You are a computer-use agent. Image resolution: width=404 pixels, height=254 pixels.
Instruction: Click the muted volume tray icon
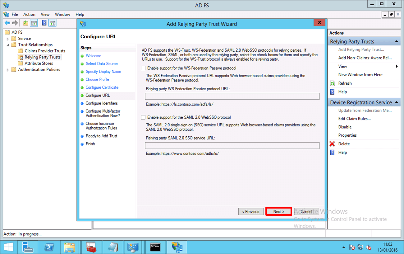click(369, 247)
